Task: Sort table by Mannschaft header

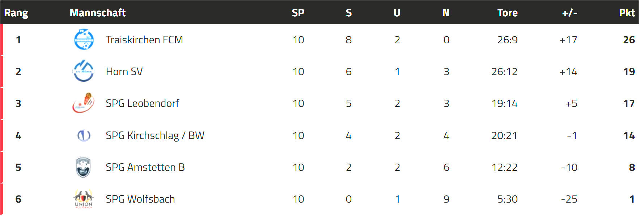Action: pyautogui.click(x=98, y=13)
